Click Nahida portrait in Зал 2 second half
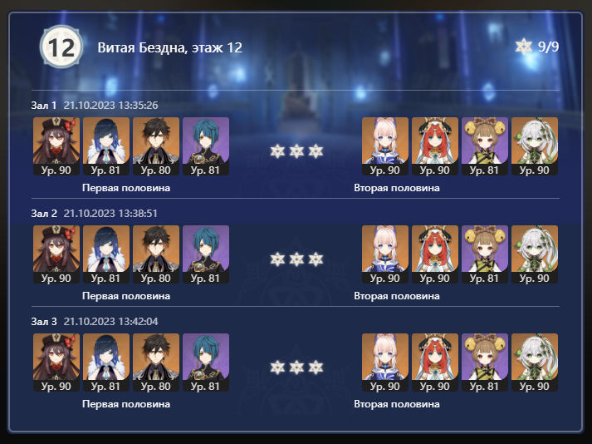Screen dimensions: 592x444 tap(535, 254)
